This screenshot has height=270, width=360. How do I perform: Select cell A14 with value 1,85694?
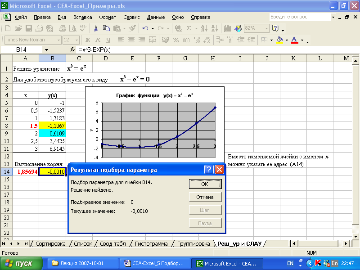pyautogui.click(x=26, y=171)
